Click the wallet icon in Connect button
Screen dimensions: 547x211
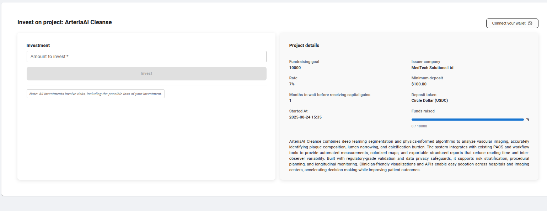530,23
